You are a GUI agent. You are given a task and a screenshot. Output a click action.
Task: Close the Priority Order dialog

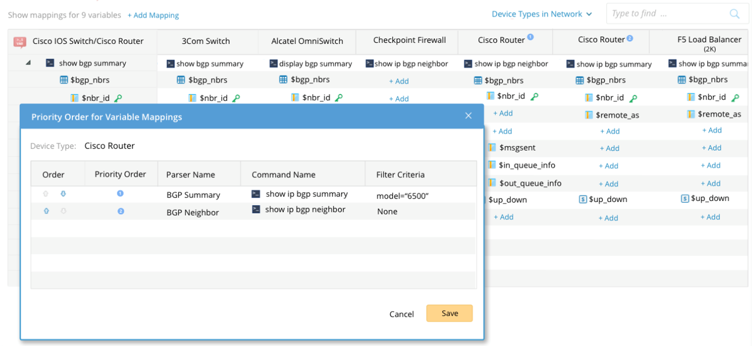(468, 116)
